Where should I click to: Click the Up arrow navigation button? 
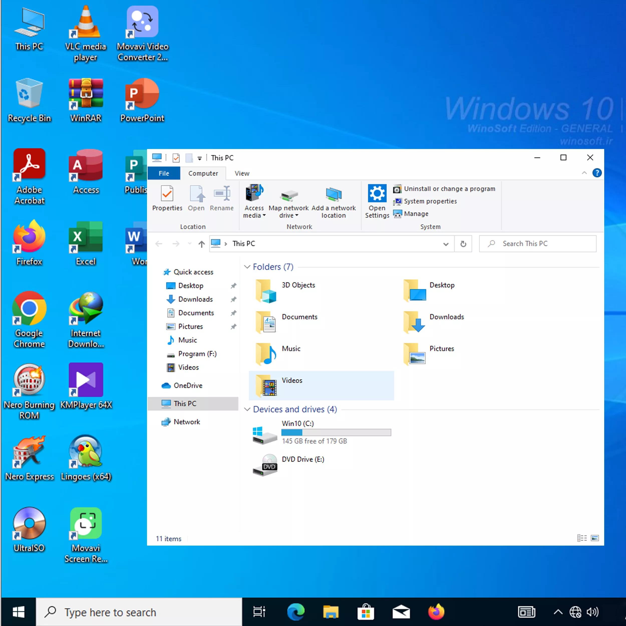[202, 244]
